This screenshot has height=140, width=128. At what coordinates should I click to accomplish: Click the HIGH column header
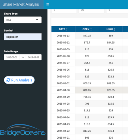(111, 29)
